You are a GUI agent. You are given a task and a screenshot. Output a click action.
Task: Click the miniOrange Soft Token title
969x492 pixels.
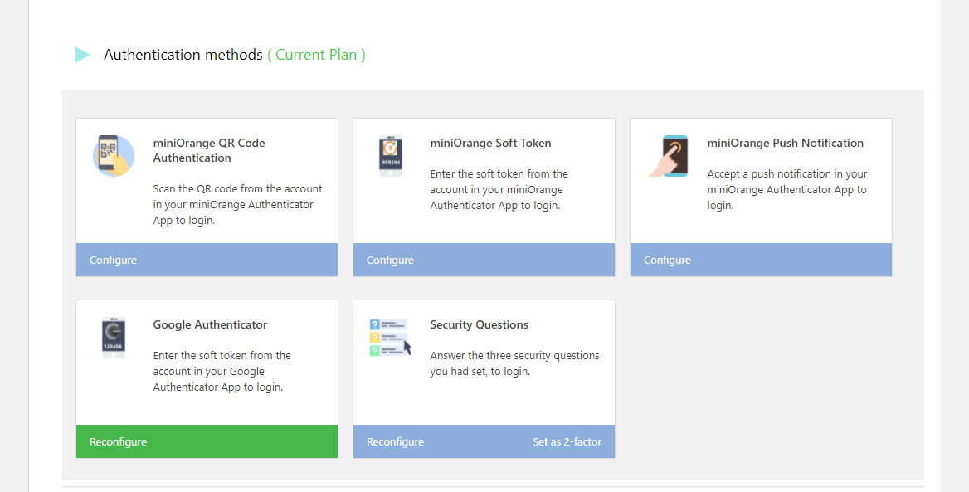coord(490,143)
